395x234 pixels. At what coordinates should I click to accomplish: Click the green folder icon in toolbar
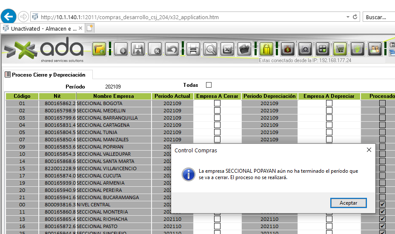(x=99, y=49)
